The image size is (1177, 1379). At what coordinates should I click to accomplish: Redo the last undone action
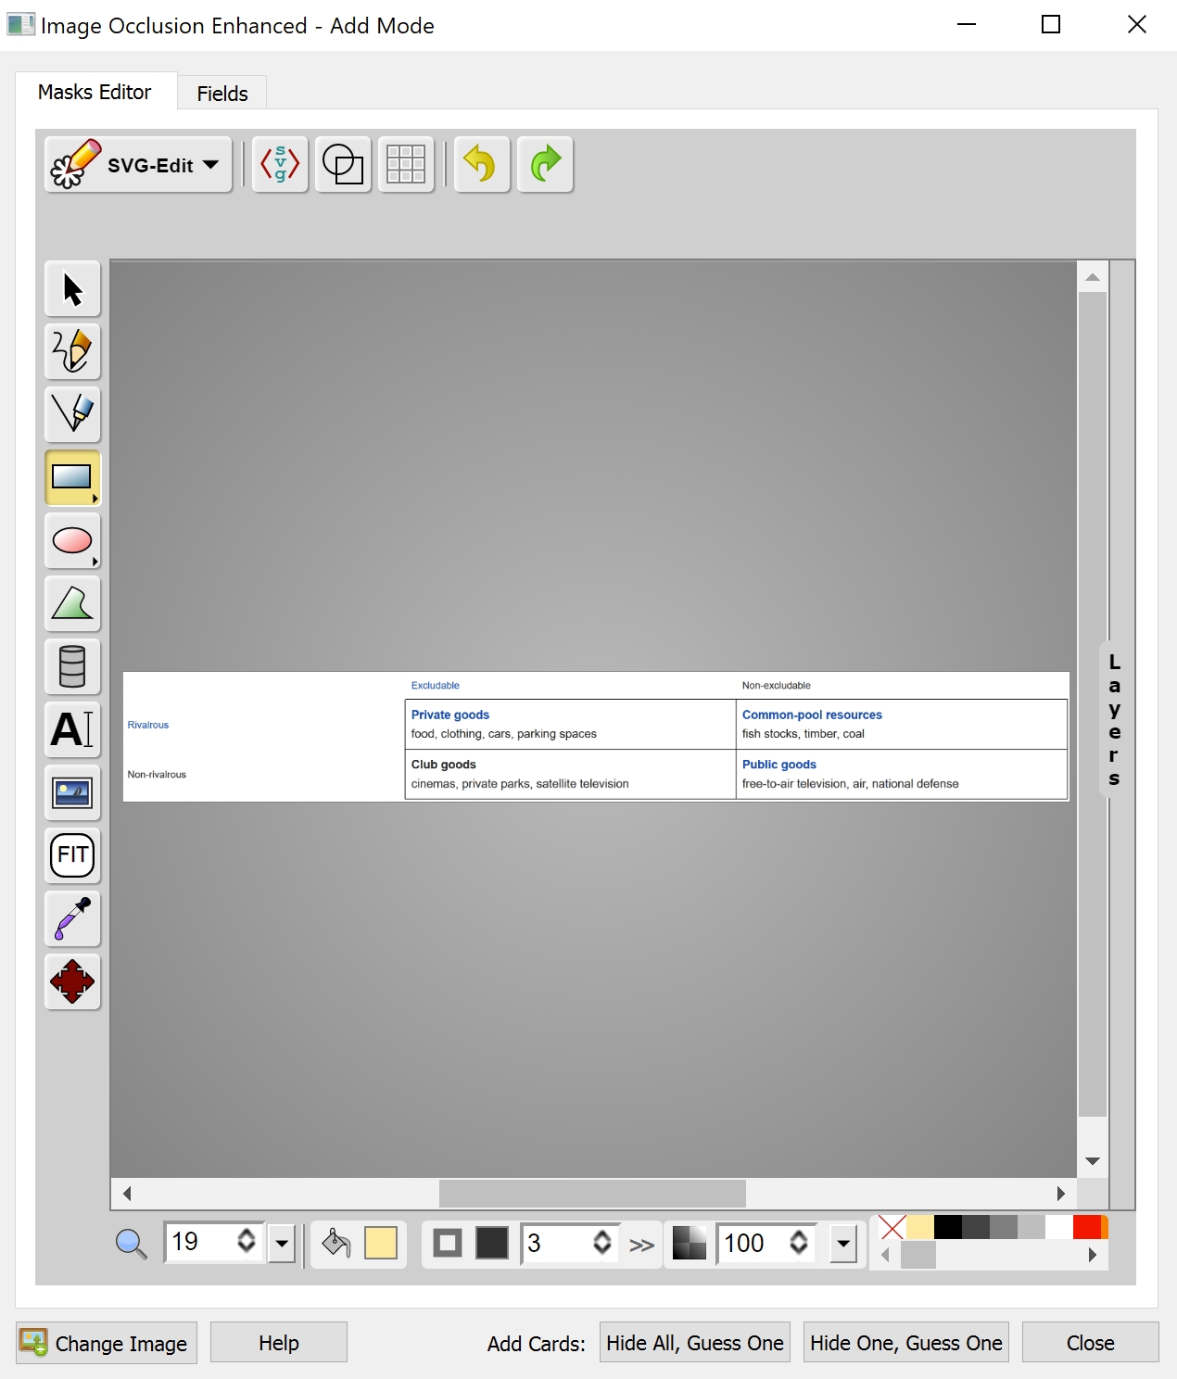click(545, 164)
